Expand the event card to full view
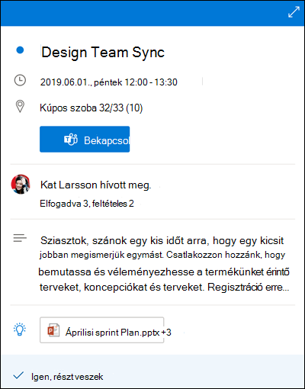 (294, 12)
